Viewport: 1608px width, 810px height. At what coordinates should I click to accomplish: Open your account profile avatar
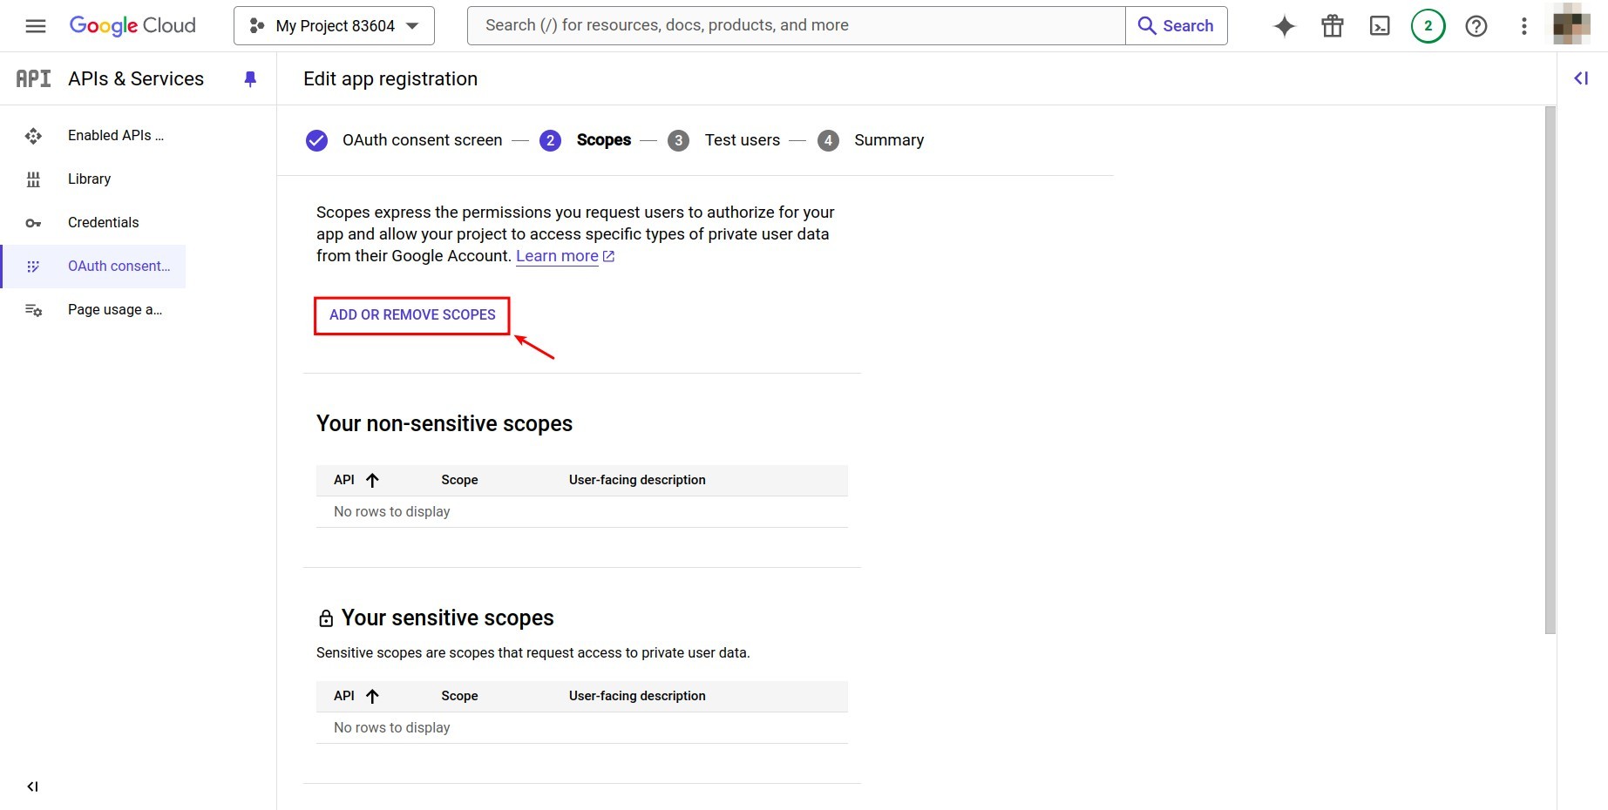[x=1571, y=25]
